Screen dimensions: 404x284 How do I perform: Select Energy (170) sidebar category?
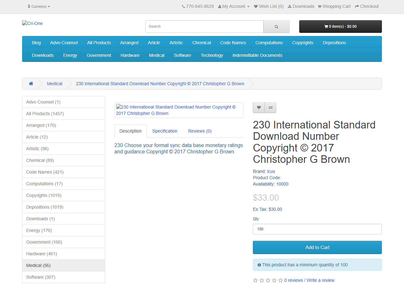tap(63, 230)
